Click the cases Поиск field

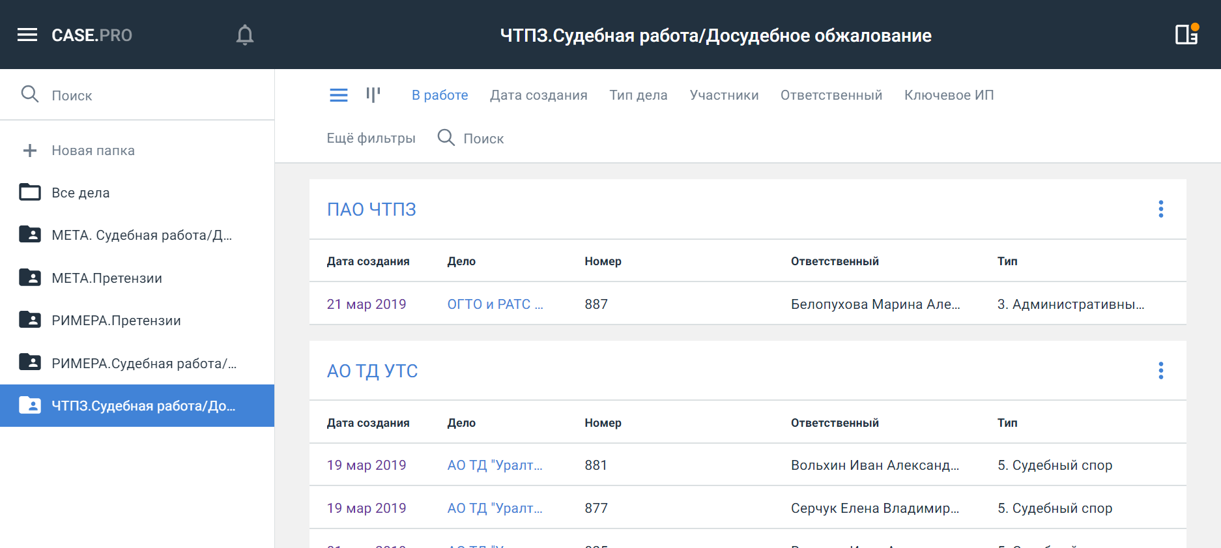(483, 138)
